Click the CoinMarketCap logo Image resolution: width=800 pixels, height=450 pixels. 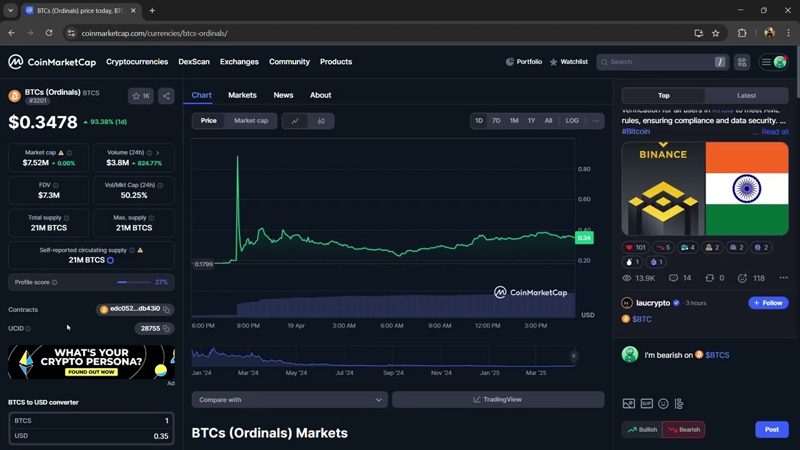pyautogui.click(x=52, y=62)
